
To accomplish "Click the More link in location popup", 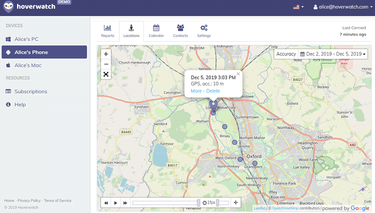I will [196, 91].
